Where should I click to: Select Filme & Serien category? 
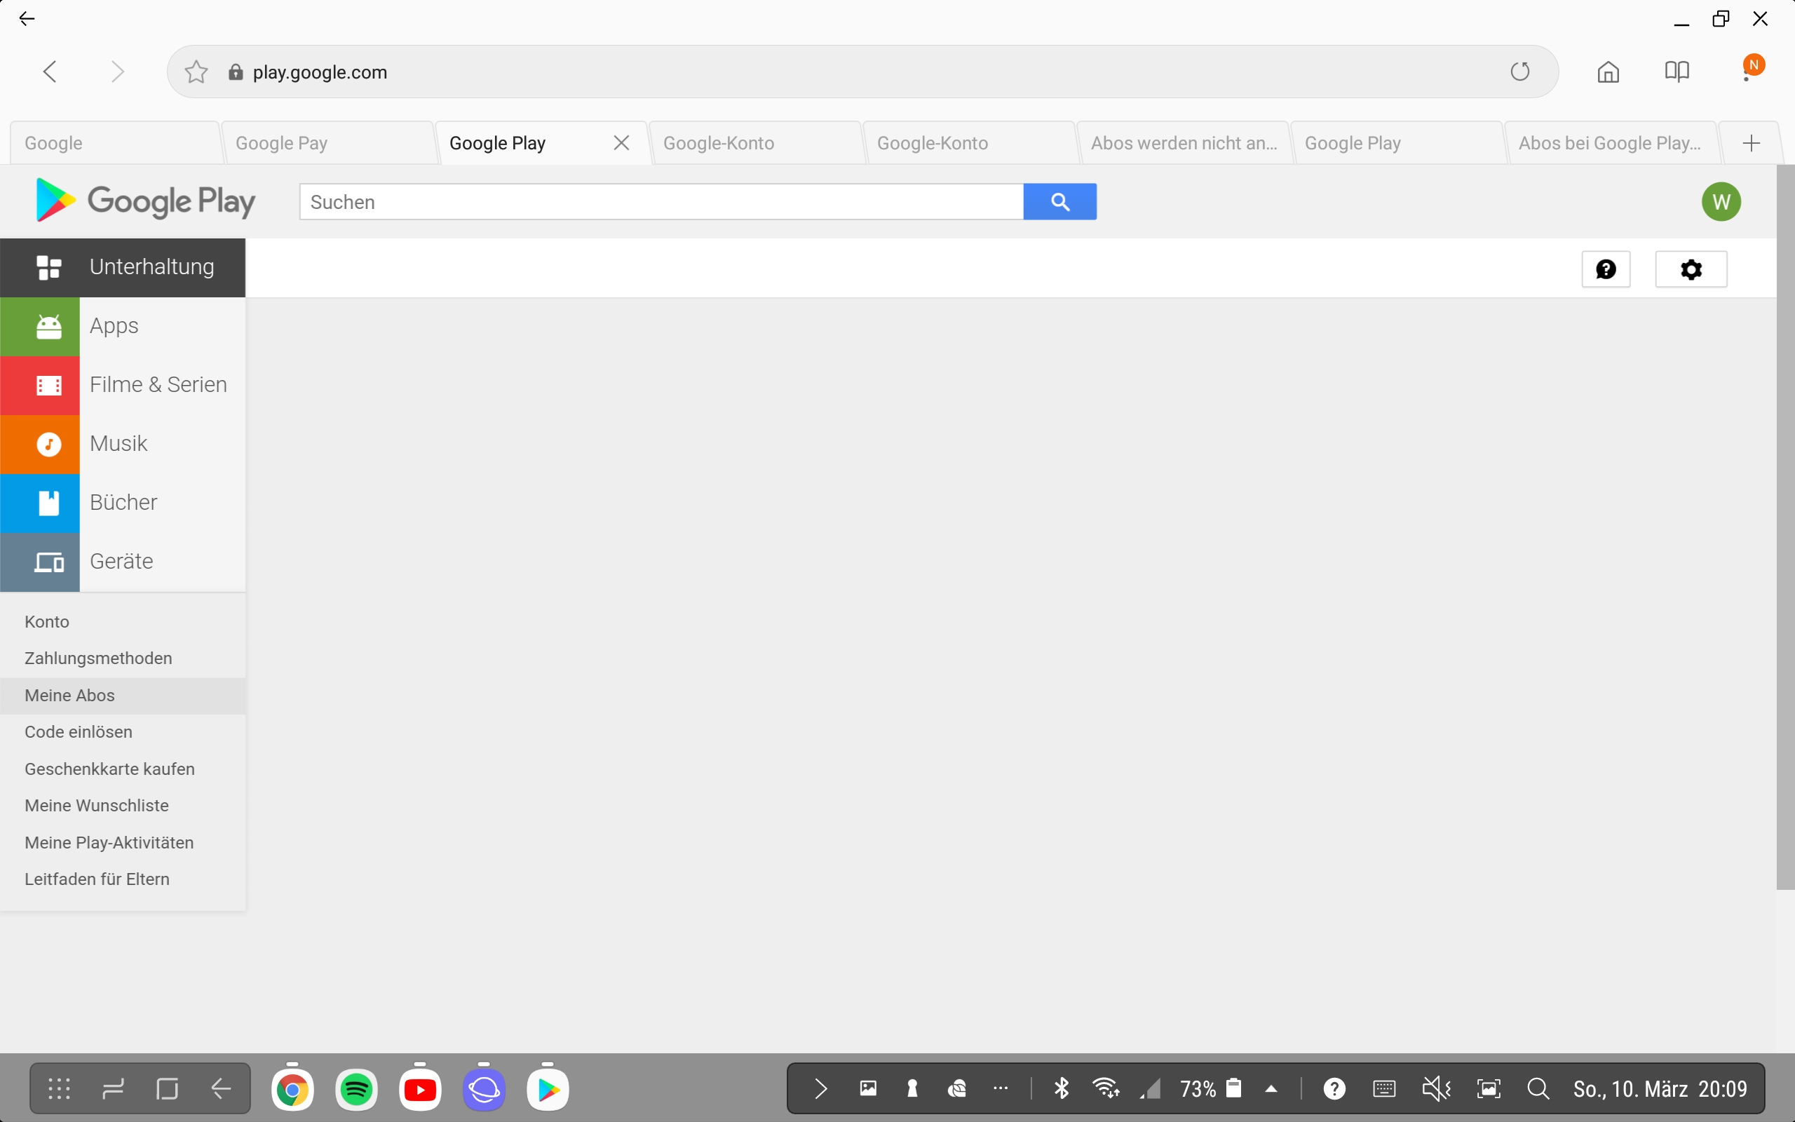(x=123, y=385)
